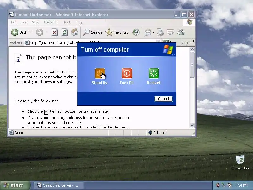Click the green Restart icon

154,73
